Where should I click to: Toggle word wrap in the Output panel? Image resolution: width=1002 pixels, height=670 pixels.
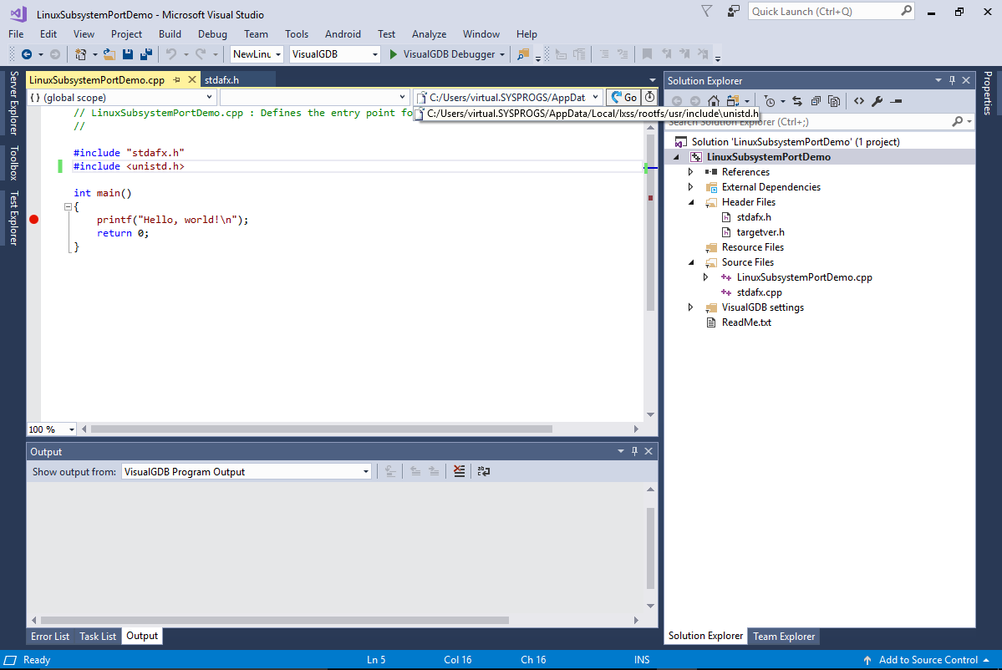pyautogui.click(x=484, y=471)
